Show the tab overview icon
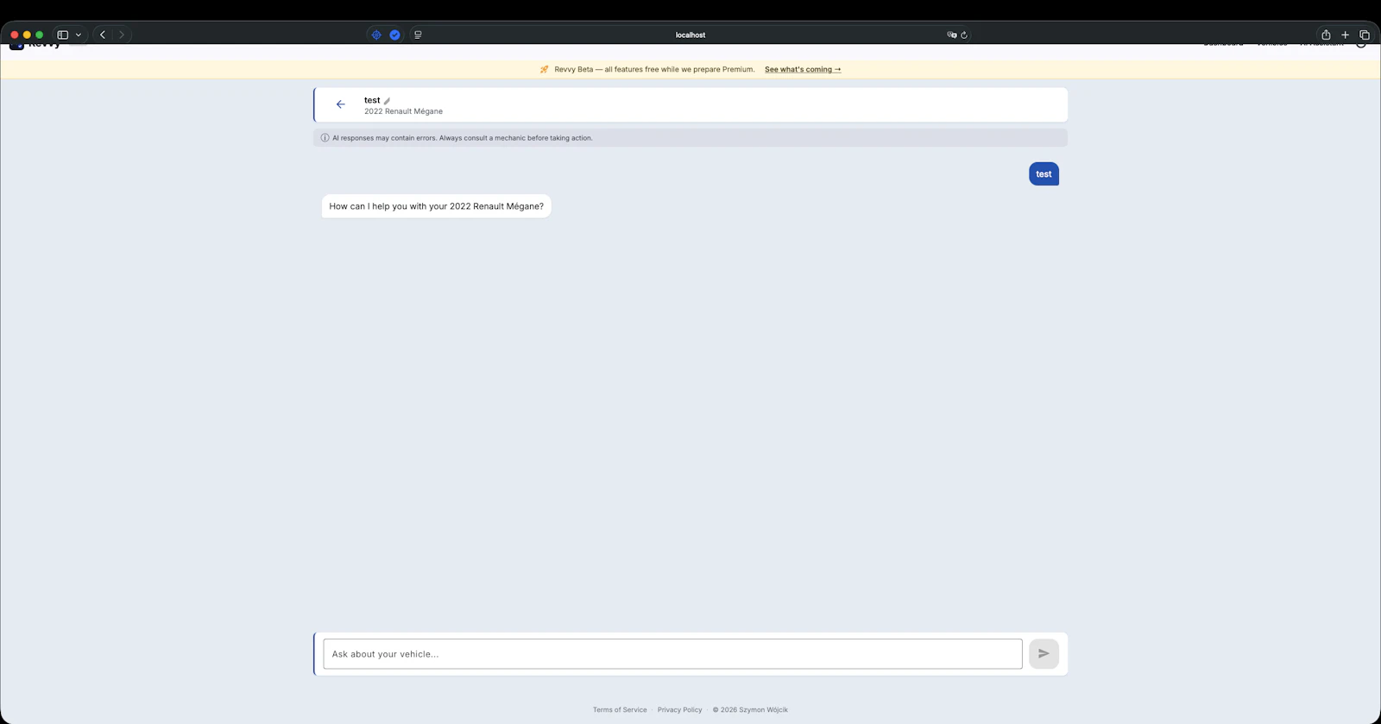This screenshot has height=724, width=1381. pyautogui.click(x=1365, y=35)
